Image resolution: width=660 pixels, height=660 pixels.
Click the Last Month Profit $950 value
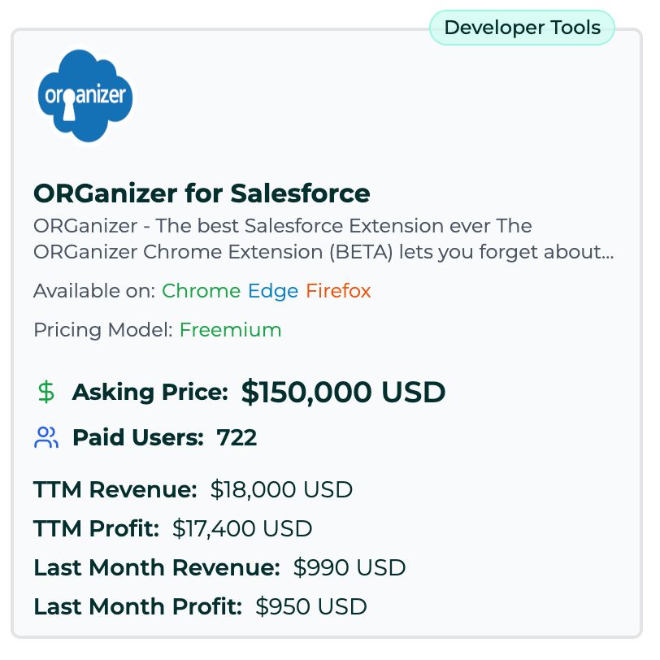pos(311,606)
